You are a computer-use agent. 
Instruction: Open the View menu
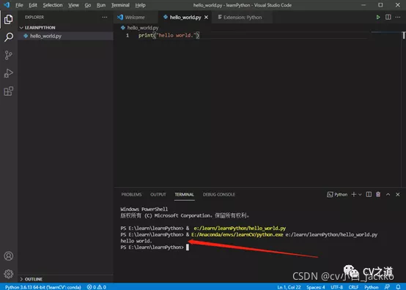pyautogui.click(x=73, y=5)
